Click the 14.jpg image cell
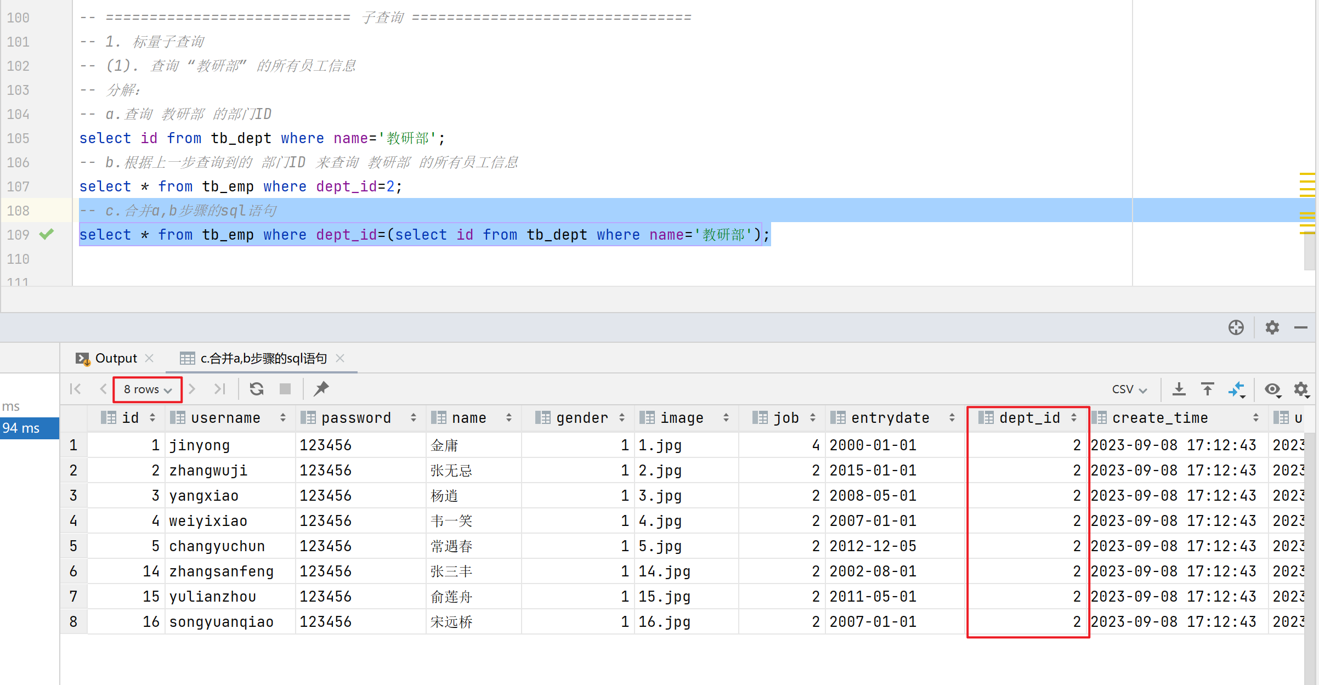This screenshot has width=1319, height=685. (686, 571)
